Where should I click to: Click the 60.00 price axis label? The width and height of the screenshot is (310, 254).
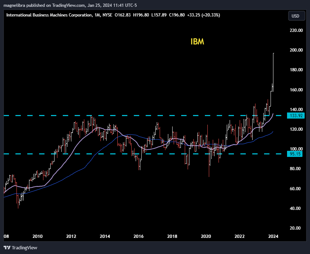coord(296,188)
